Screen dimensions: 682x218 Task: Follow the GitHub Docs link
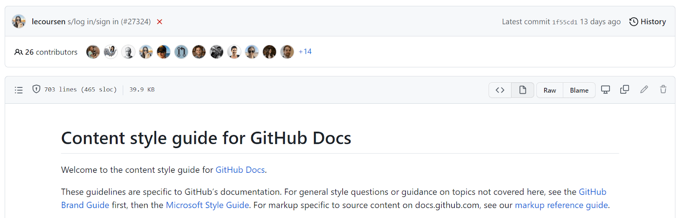240,170
